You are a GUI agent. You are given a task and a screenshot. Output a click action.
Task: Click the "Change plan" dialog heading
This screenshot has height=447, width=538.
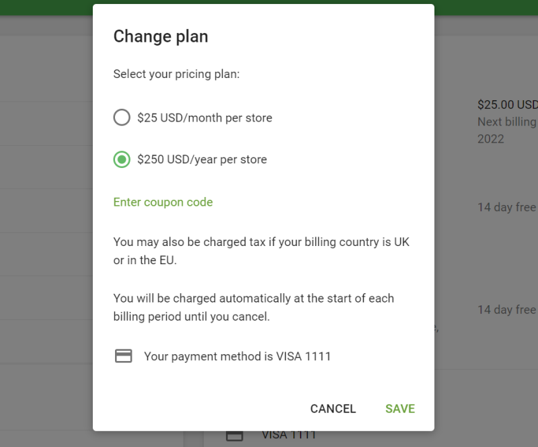pyautogui.click(x=161, y=36)
